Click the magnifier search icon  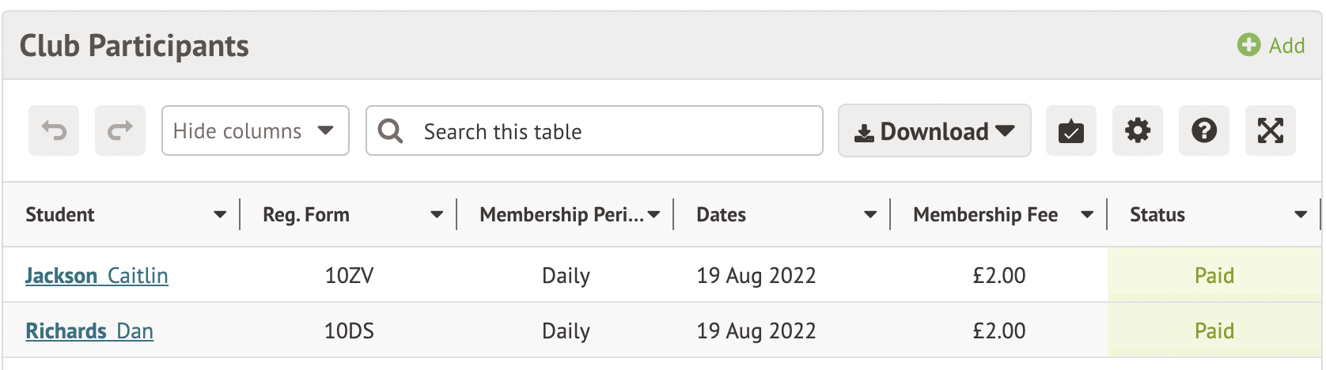390,130
